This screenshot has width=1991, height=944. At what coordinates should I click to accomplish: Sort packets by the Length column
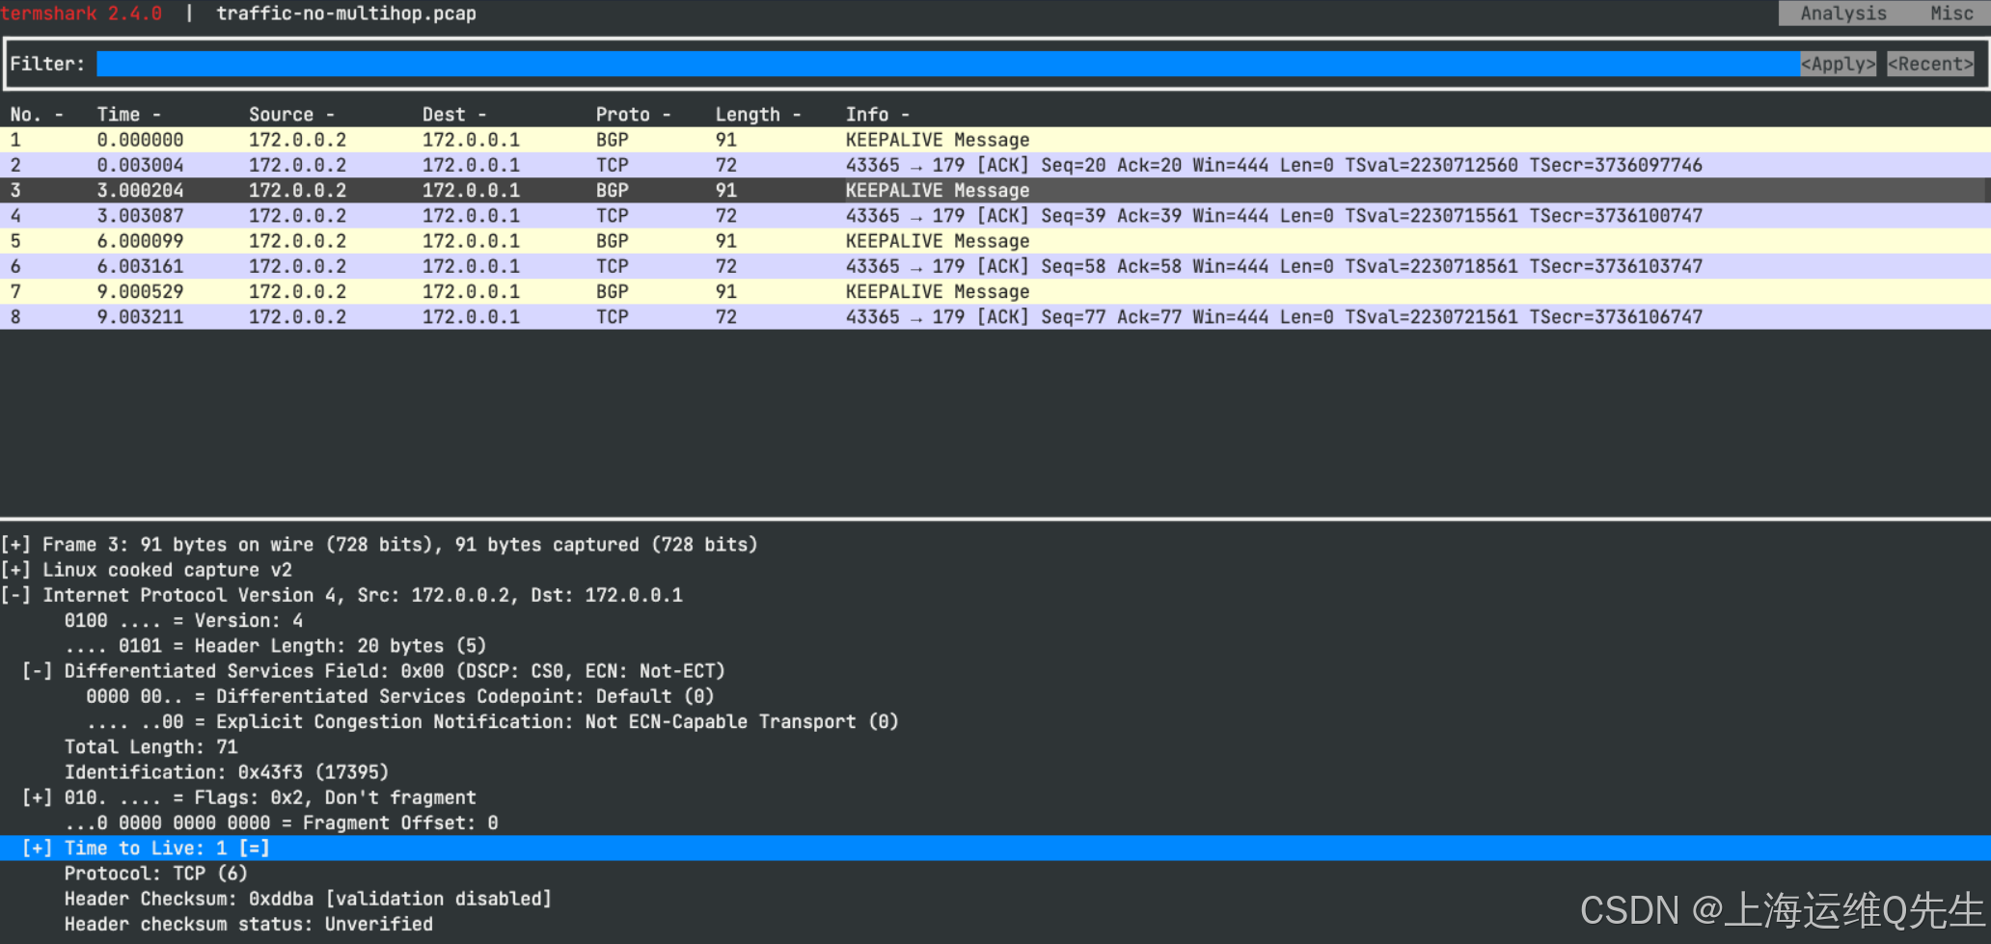coord(758,115)
